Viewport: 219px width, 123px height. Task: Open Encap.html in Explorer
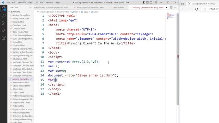17,42
